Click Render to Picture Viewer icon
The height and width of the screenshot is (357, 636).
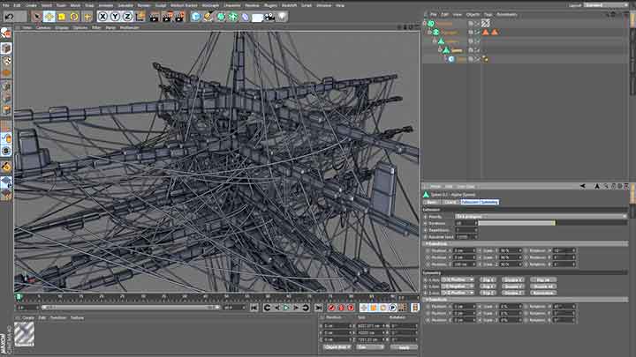167,17
